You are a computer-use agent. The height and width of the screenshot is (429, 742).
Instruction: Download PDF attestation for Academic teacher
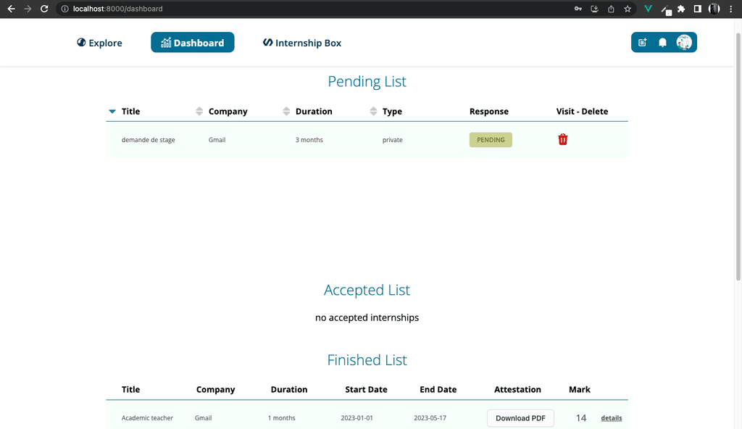(x=520, y=418)
